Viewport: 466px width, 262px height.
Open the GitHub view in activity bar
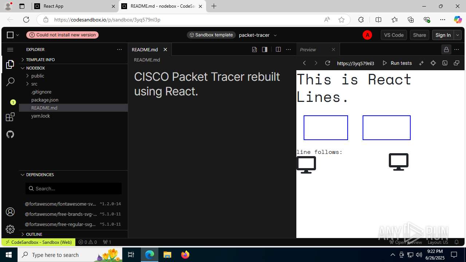(x=10, y=134)
